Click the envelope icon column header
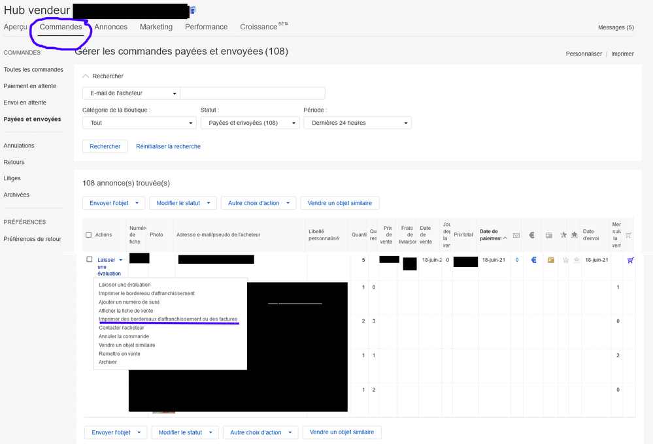This screenshot has width=653, height=444. pyautogui.click(x=516, y=235)
